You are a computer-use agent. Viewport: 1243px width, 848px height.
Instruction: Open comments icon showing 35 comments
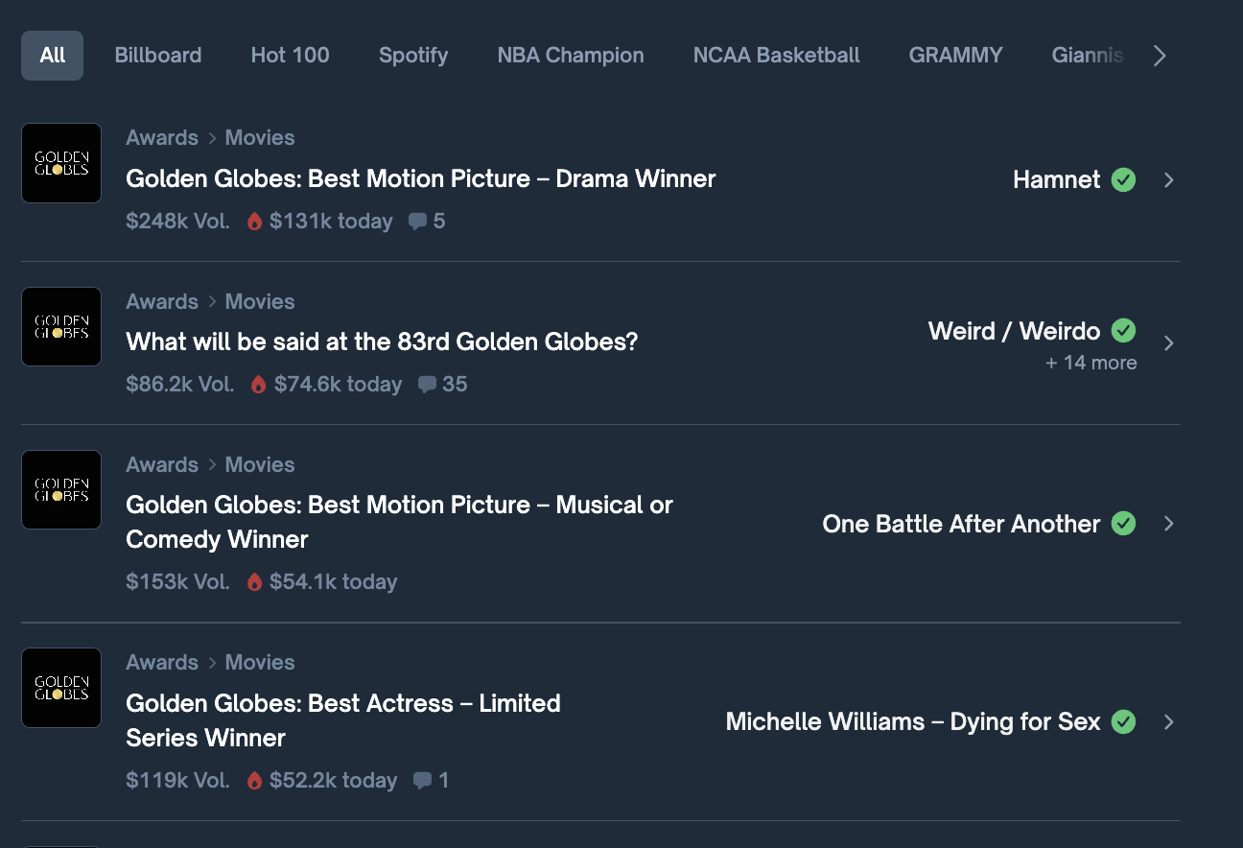[426, 384]
